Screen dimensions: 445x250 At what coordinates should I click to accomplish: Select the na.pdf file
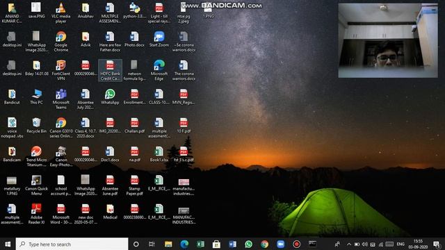pos(134,154)
